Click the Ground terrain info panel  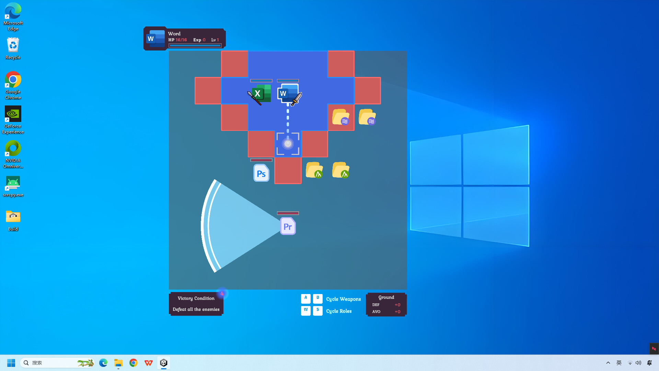pos(386,304)
